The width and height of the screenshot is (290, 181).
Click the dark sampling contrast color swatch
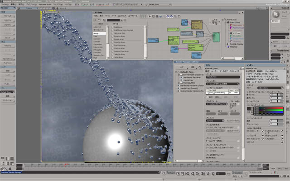pyautogui.click(x=249, y=109)
